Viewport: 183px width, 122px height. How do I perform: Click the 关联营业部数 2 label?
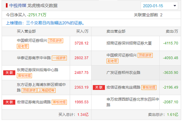pos(148,15)
